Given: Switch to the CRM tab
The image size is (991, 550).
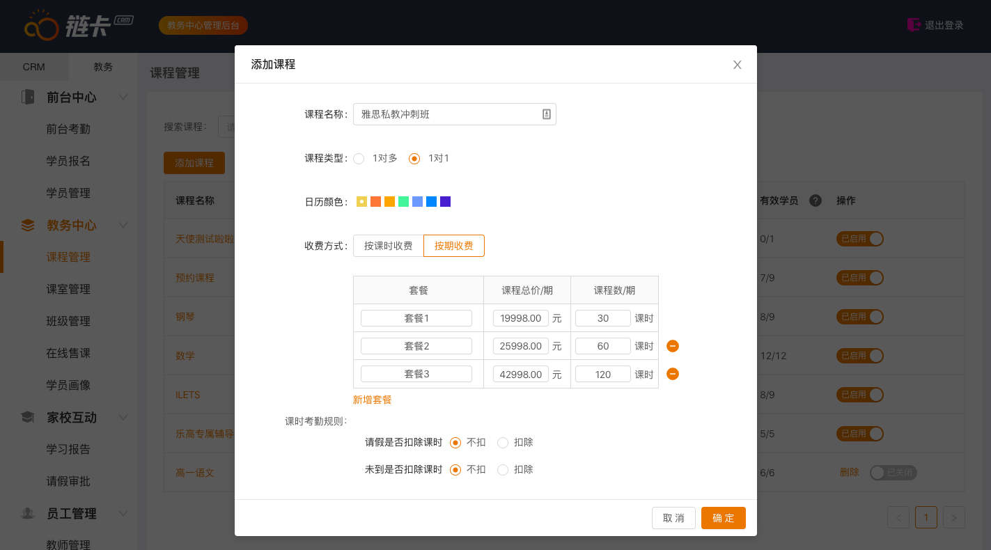Looking at the screenshot, I should 33,67.
